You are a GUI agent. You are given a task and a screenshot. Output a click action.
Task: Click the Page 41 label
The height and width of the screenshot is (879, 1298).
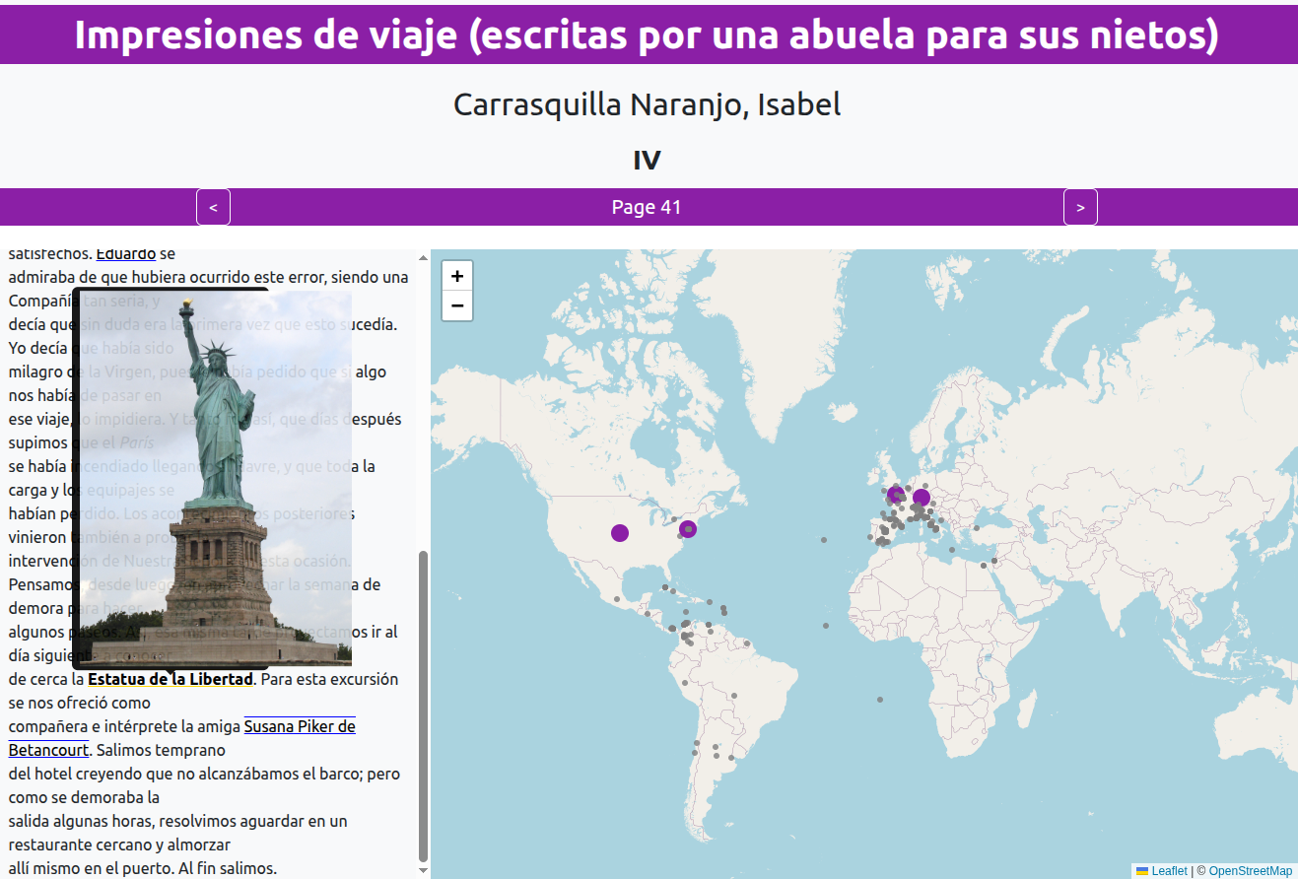click(647, 207)
